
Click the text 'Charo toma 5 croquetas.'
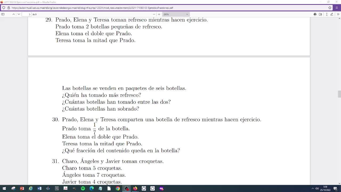click(x=92, y=168)
